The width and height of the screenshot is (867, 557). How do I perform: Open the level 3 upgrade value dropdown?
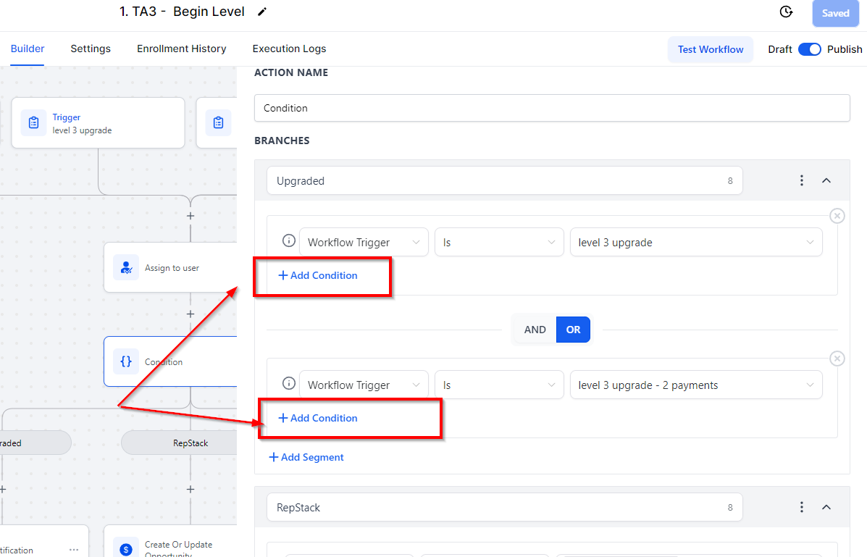[x=696, y=242]
